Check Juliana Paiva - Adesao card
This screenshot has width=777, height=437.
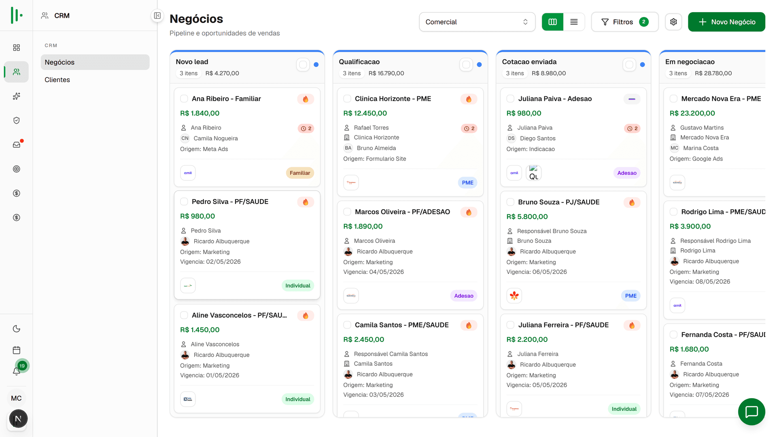[510, 99]
